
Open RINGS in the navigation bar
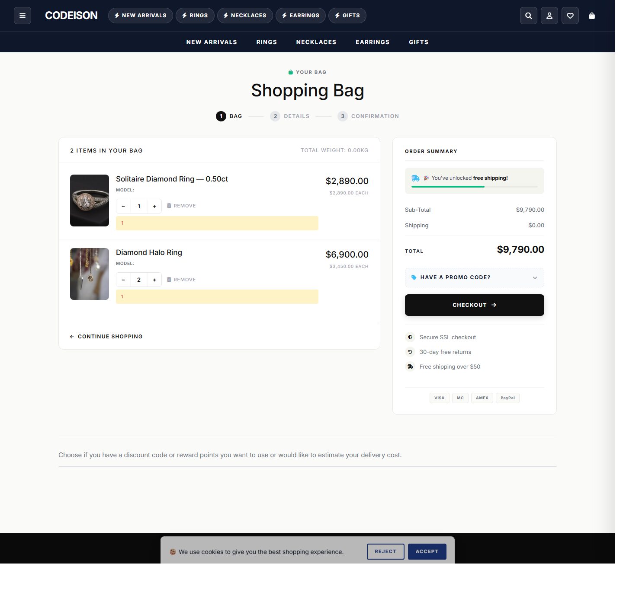267,42
